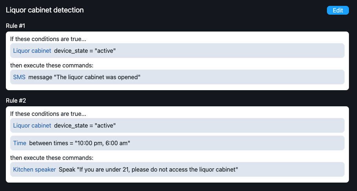Select the Rule #1 heading
Image resolution: width=357 pixels, height=191 pixels.
pyautogui.click(x=15, y=26)
